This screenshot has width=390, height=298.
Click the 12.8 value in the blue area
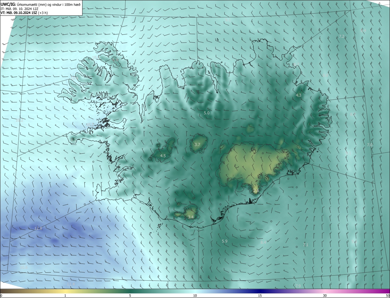(x=38, y=229)
